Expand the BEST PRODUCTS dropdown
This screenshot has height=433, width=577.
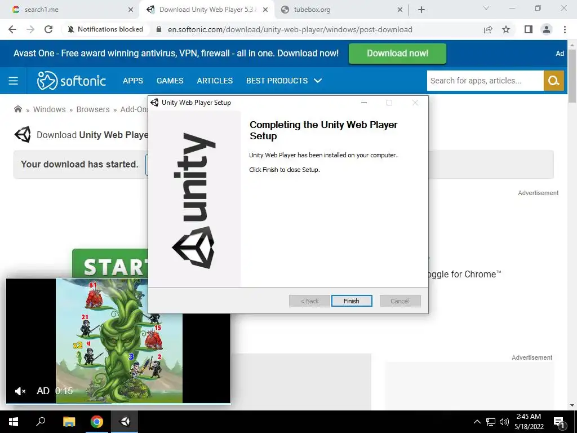[x=284, y=81]
